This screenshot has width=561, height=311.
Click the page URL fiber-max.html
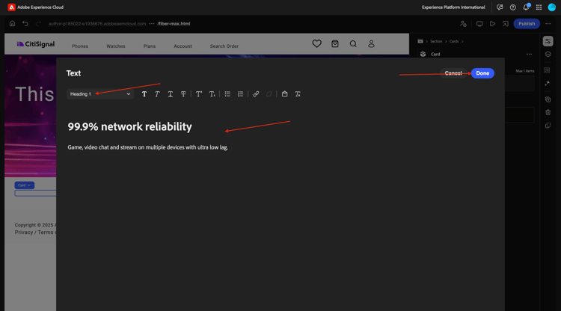pos(174,24)
